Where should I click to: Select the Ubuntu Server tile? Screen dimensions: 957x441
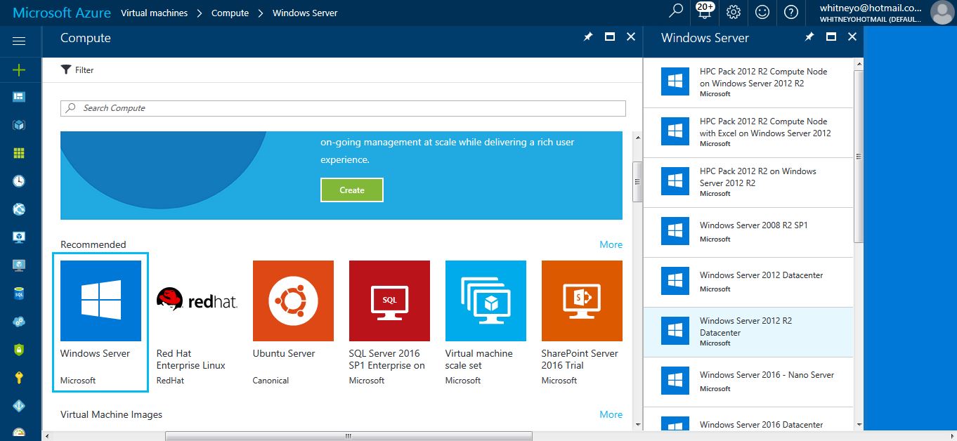[x=293, y=322]
